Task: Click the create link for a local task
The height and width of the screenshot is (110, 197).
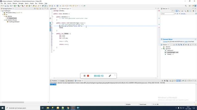Action: [x=186, y=42]
